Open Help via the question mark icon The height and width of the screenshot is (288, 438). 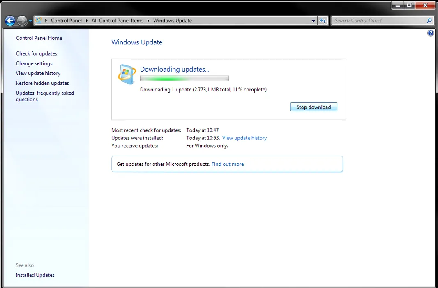coord(431,33)
